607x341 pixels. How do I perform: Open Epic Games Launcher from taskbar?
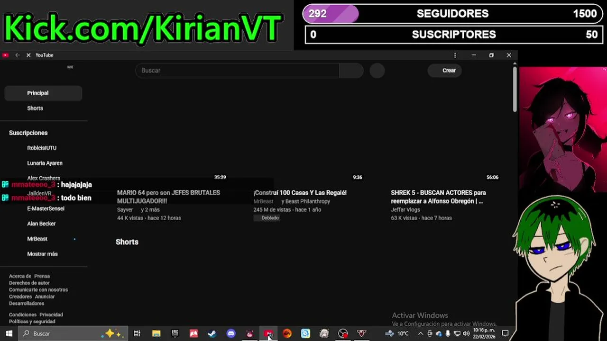(x=175, y=334)
